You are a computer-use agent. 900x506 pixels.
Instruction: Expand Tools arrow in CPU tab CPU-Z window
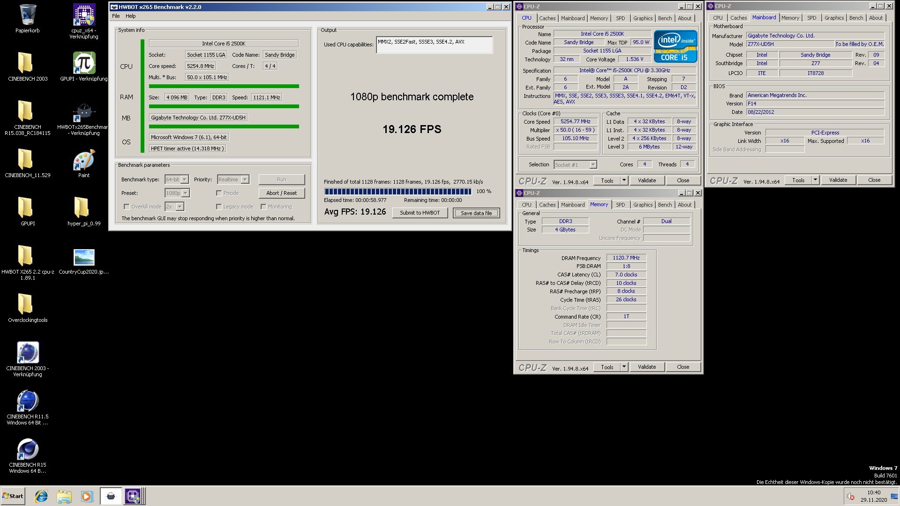(624, 180)
